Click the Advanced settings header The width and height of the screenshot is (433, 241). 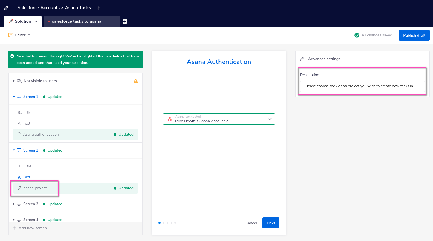pyautogui.click(x=362, y=59)
